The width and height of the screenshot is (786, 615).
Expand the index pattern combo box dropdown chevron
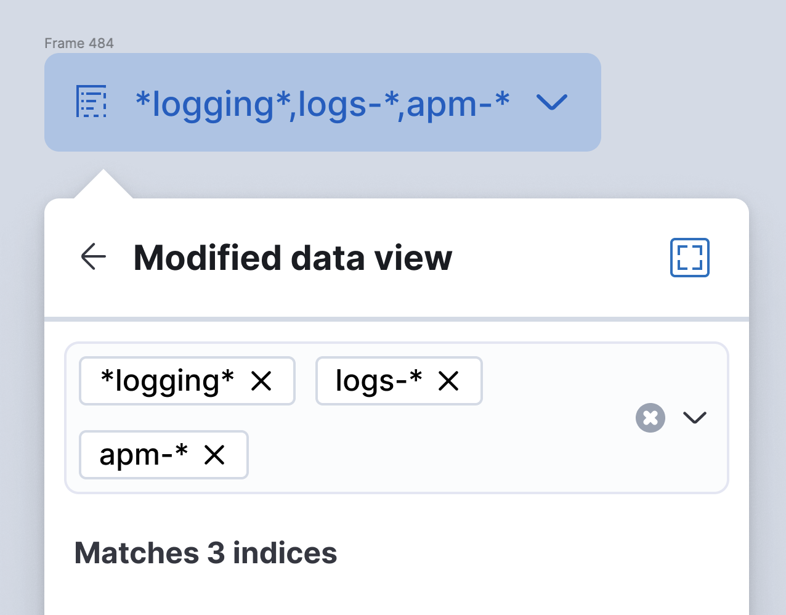click(x=695, y=418)
